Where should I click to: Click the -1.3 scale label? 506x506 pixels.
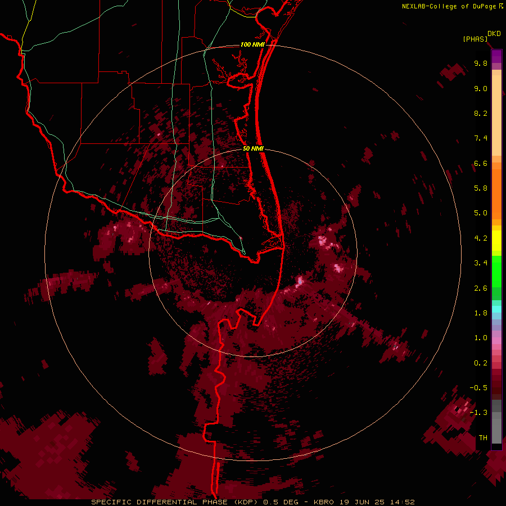click(x=478, y=413)
